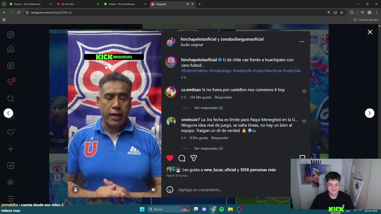Click the comment bubble icon
Viewport: 381px width, 214px height.
182,158
